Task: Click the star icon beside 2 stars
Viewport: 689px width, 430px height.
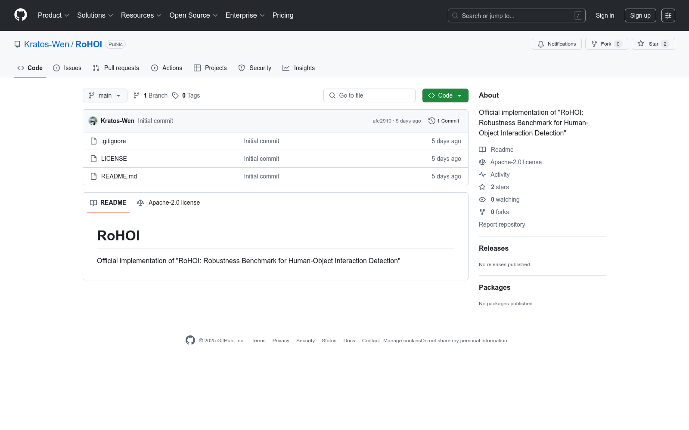Action: [482, 187]
